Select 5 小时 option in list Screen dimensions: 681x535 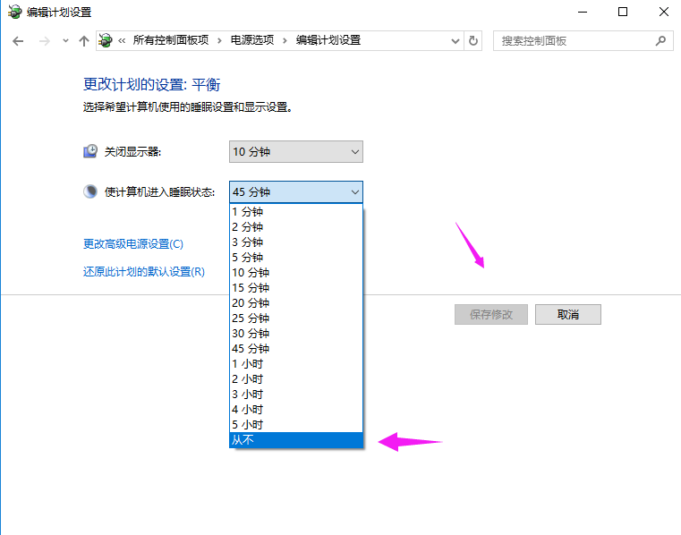point(296,424)
